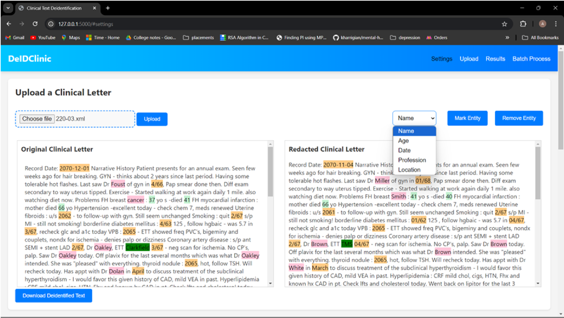Go to the Upload nav item
Image resolution: width=564 pixels, height=318 pixels.
(469, 59)
